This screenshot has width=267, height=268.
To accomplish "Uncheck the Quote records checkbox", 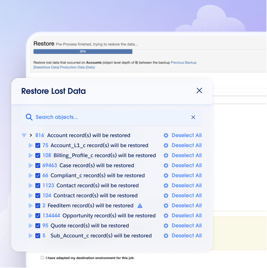I will pos(38,226).
